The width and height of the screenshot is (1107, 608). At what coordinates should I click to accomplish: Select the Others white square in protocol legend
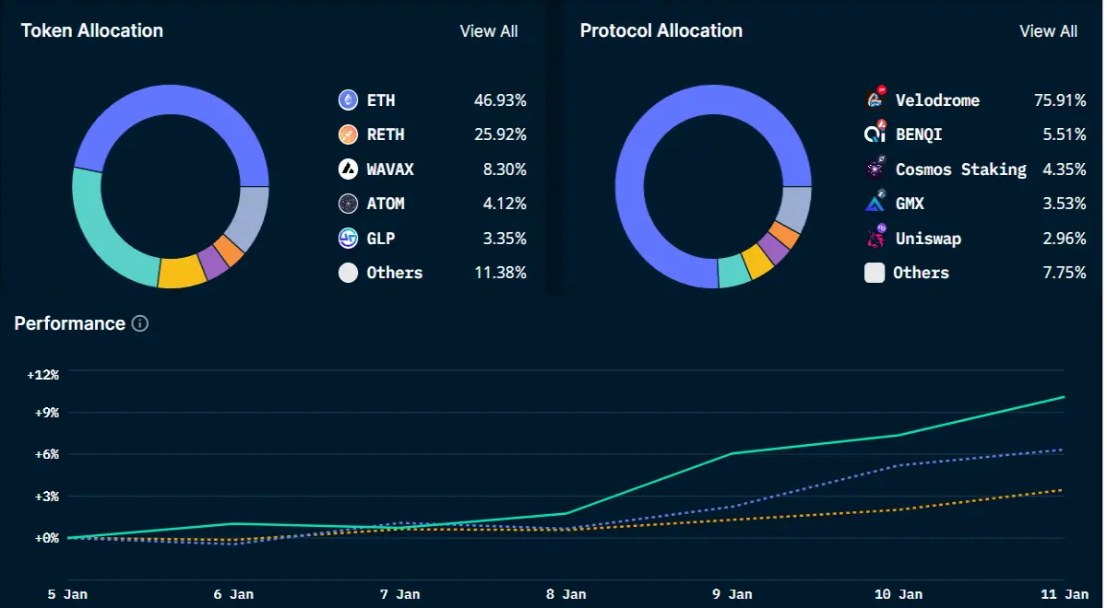point(875,273)
